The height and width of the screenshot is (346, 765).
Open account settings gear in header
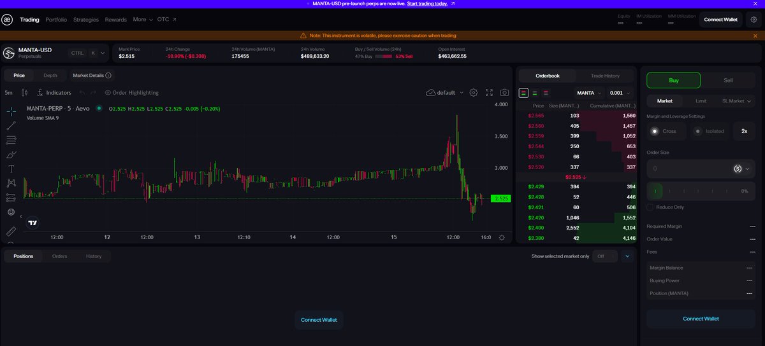[x=754, y=20]
